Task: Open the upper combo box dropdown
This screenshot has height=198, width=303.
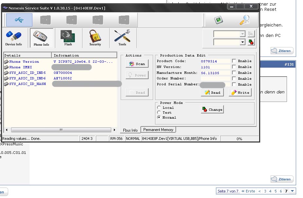Action: [242, 34]
